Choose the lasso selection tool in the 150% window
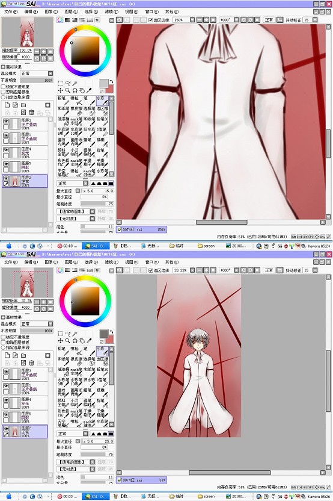This screenshot has height=501, width=333. [67, 83]
